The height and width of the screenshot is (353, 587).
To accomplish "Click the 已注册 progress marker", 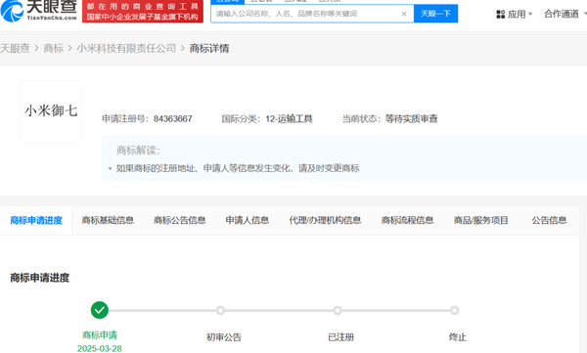I will coord(338,310).
